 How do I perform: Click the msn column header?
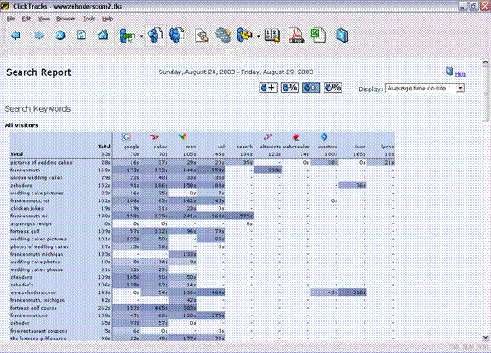190,147
